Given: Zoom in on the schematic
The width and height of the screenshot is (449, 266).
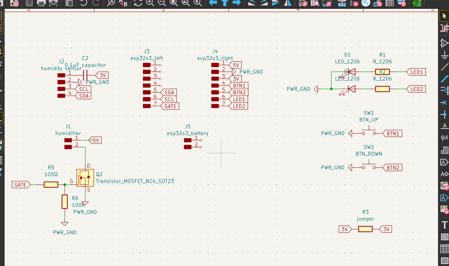Looking at the screenshot, I should click(x=150, y=3).
